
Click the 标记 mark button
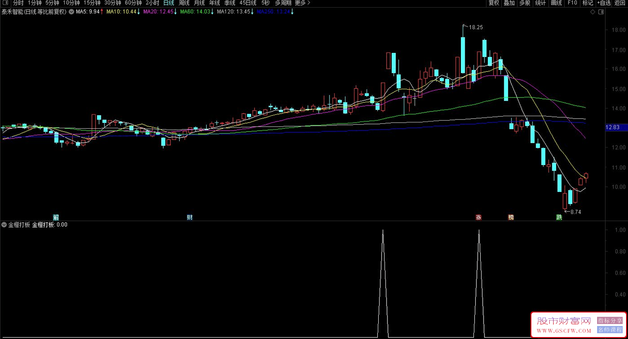587,3
